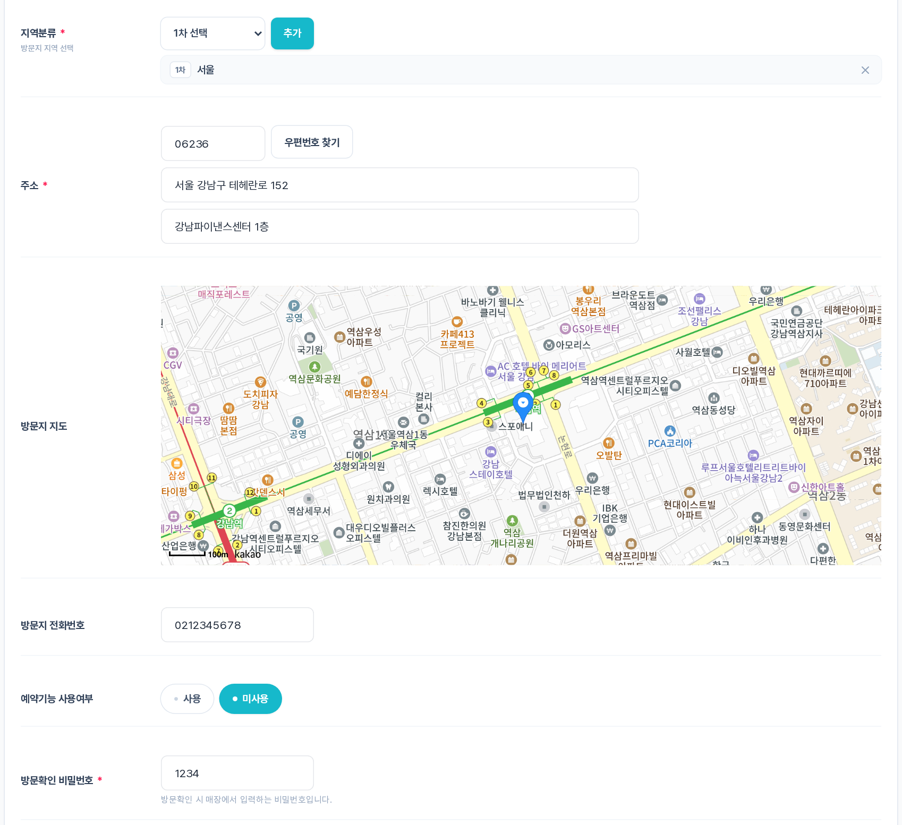Select the 사용 reservation option
902x825 pixels.
(x=187, y=699)
